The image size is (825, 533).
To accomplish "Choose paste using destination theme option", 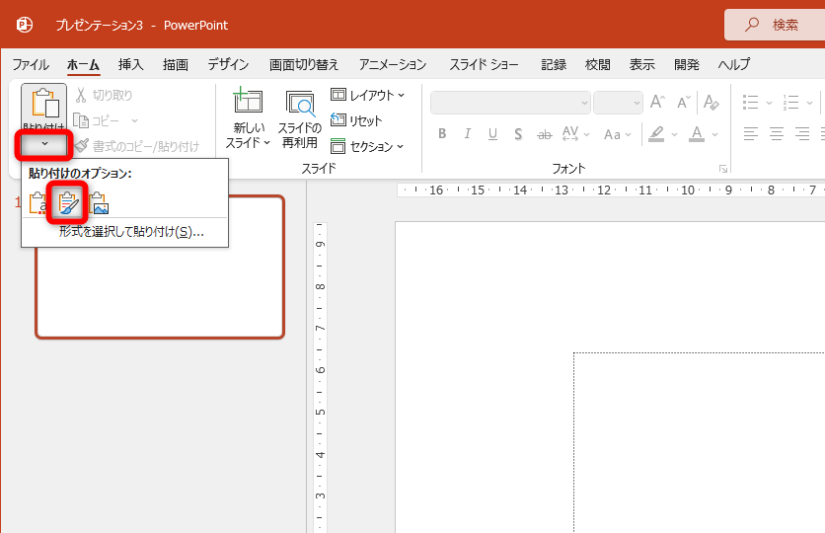I will (38, 203).
